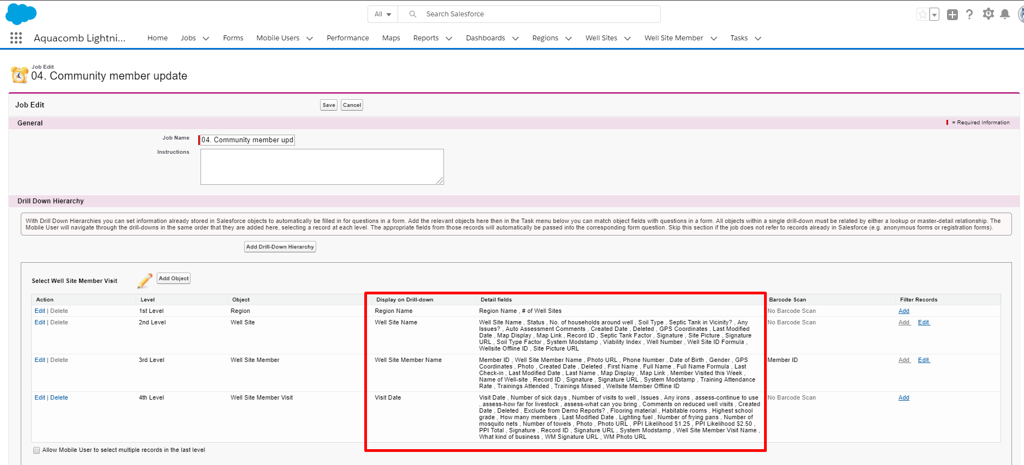Viewport: 1024px width, 465px height.
Task: Edit filter records for Well Site Member row
Action: (924, 360)
